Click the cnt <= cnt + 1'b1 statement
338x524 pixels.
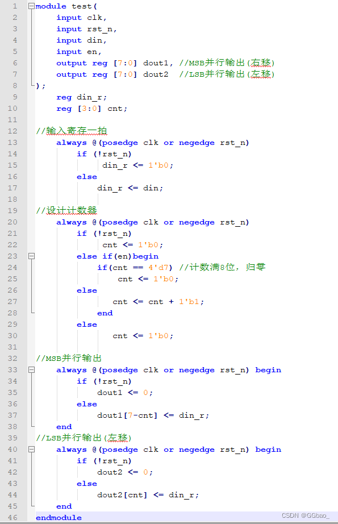[158, 301]
